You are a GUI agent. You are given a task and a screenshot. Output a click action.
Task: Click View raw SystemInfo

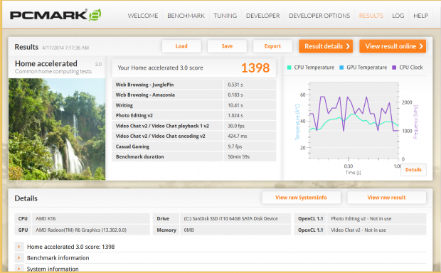(x=301, y=198)
